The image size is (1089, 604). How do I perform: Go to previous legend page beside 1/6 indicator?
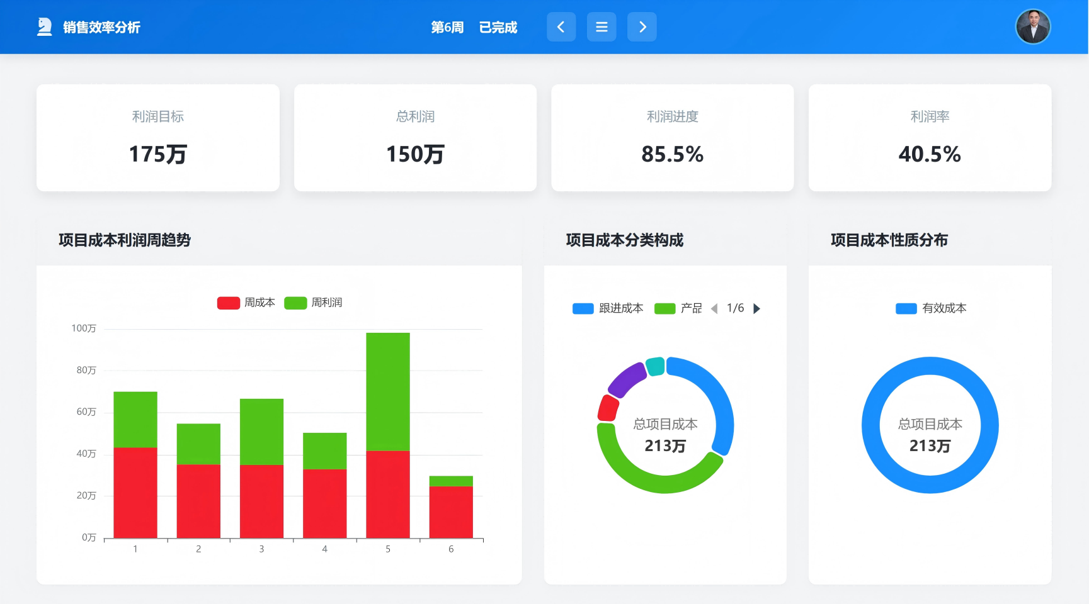[x=716, y=308]
